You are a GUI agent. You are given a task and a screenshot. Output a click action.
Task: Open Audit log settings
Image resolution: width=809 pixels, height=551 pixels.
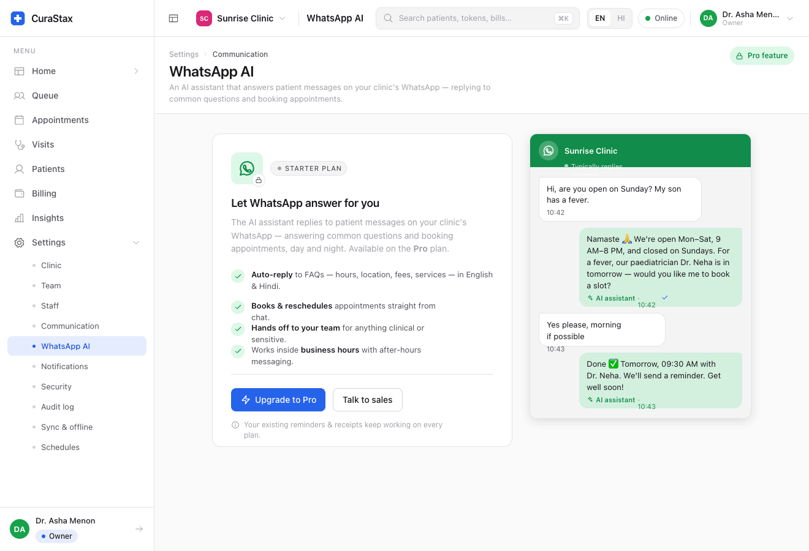(x=77, y=407)
